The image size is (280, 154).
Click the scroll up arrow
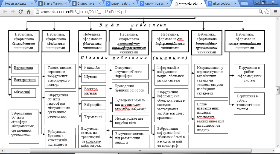click(x=278, y=19)
